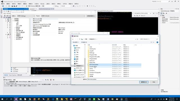Image resolution: width=180 pixels, height=101 pixels.
Task: Select DATA1 (D:) drive in navigation pane
Action: point(79,68)
